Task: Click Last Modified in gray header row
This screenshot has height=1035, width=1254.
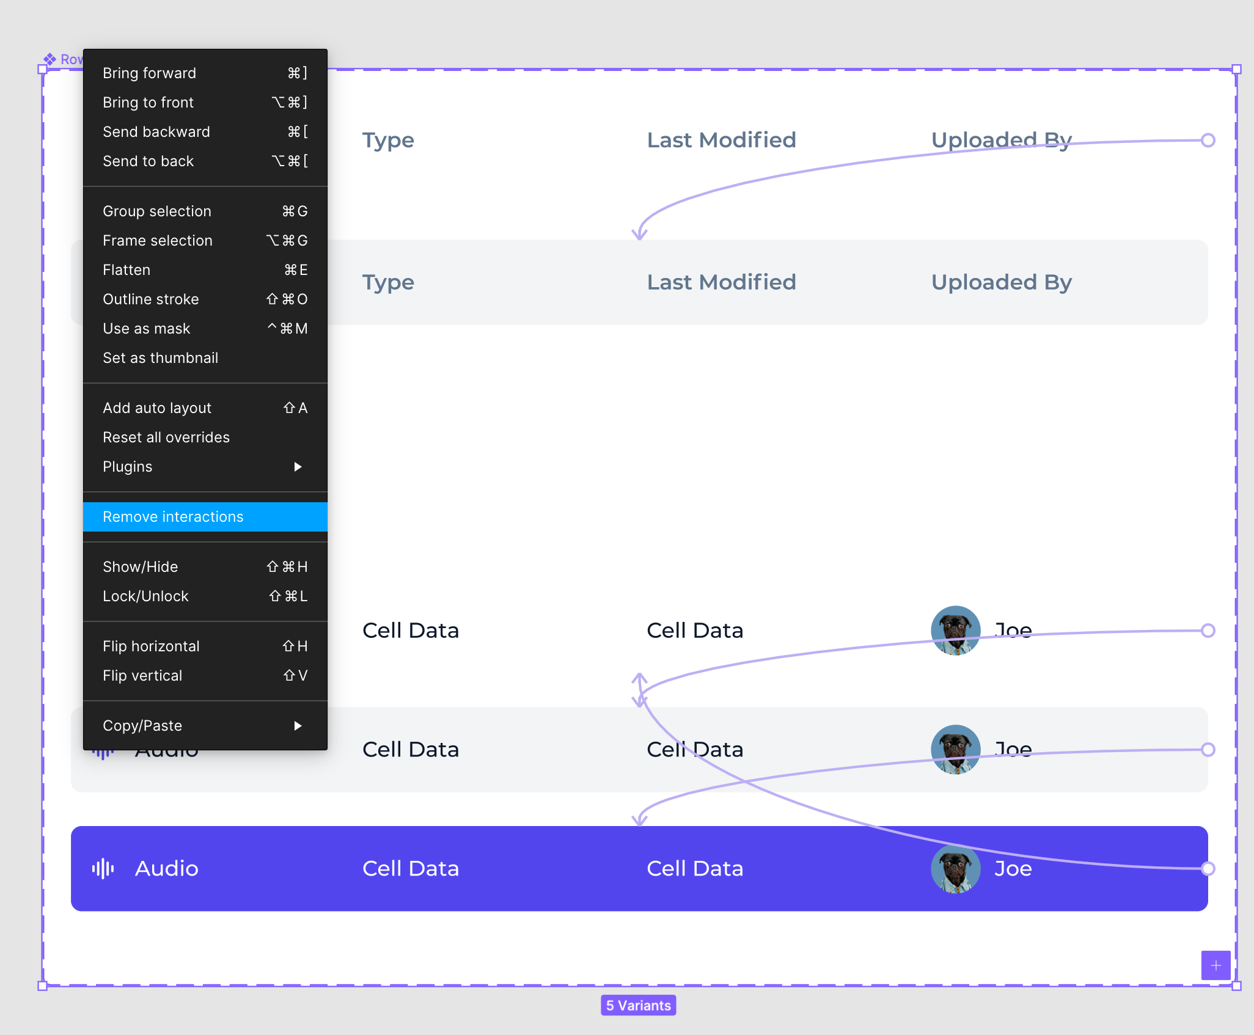Action: pyautogui.click(x=721, y=282)
